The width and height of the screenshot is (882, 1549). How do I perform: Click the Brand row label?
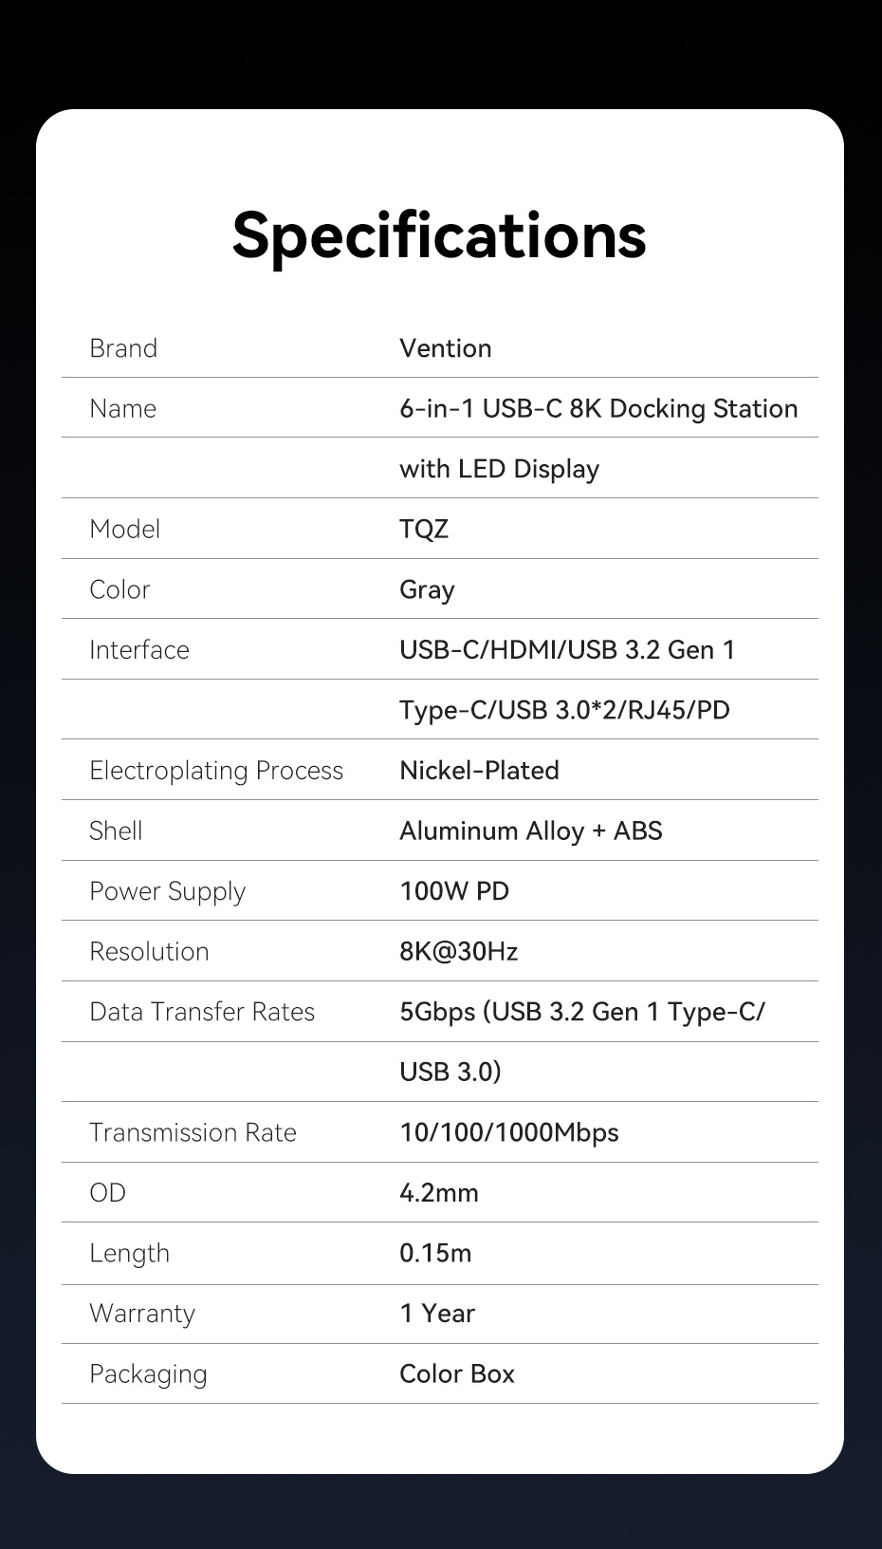point(123,348)
